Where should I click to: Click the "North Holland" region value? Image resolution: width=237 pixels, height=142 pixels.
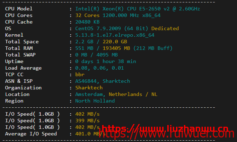coord(95,101)
